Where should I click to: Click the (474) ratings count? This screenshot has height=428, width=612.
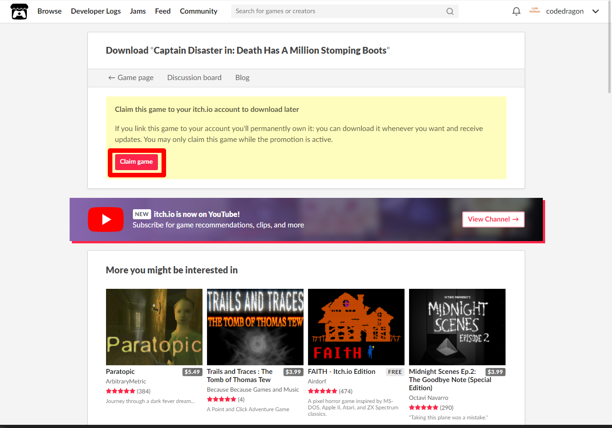pyautogui.click(x=346, y=391)
